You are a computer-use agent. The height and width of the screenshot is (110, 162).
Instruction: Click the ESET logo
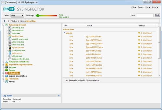tap(9, 9)
